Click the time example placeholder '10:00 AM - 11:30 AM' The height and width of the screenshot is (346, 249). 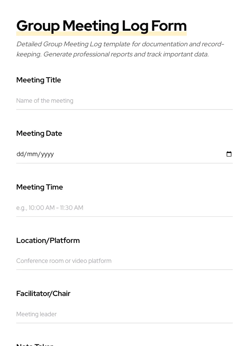pos(50,207)
